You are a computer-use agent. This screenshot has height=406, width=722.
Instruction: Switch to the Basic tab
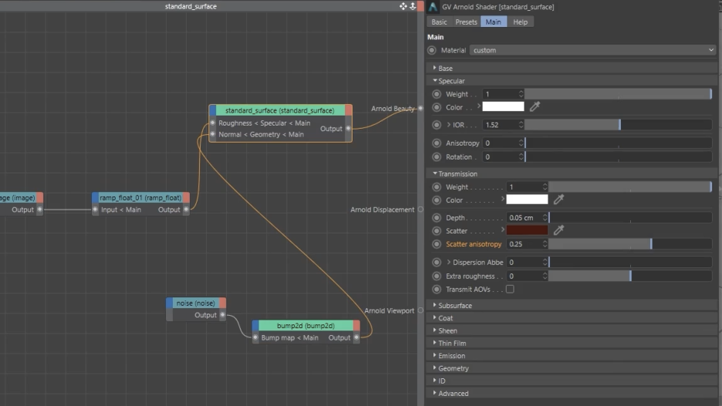click(x=439, y=22)
